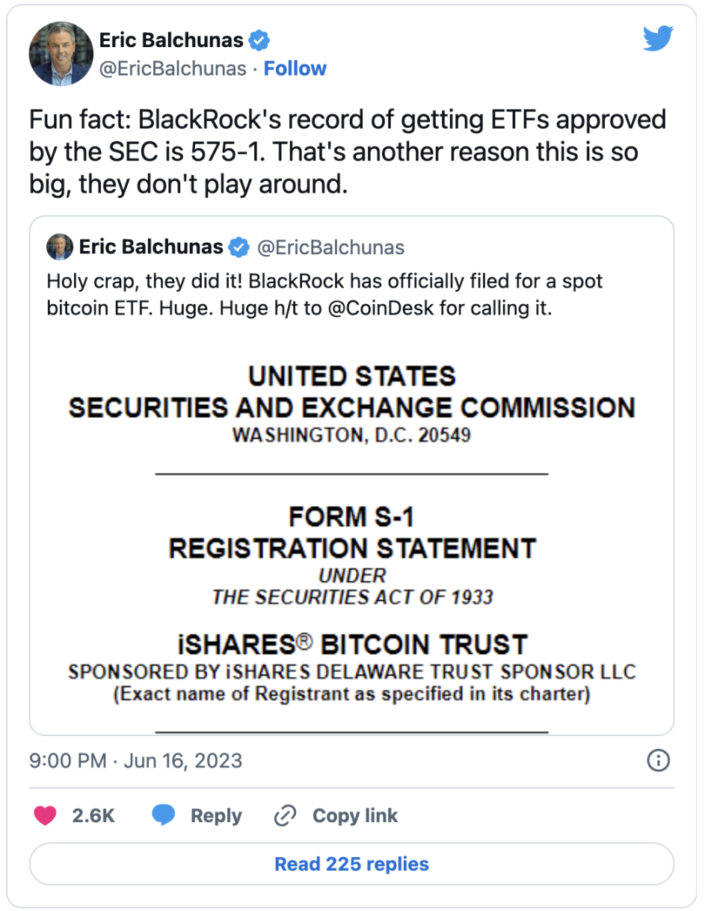Click the Copy link chain icon
Screen dimensions: 705x911
point(284,816)
